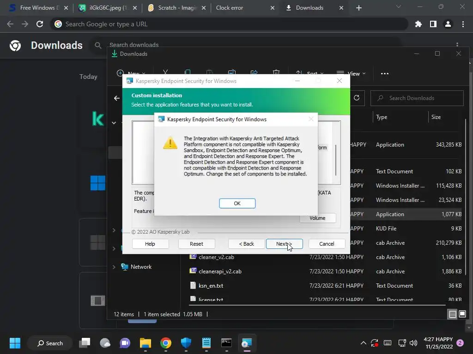Open Explorer See more ellipsis menu
Image resolution: width=473 pixels, height=354 pixels.
tap(385, 73)
